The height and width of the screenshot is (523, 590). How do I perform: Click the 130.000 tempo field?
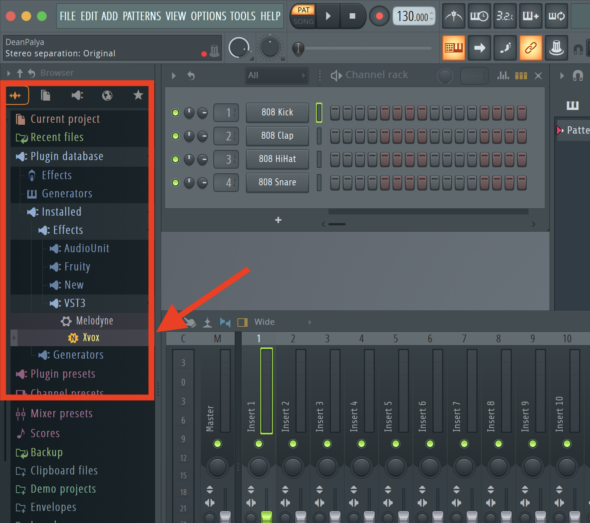click(414, 16)
